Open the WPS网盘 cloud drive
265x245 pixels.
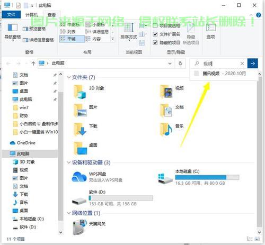point(97,177)
